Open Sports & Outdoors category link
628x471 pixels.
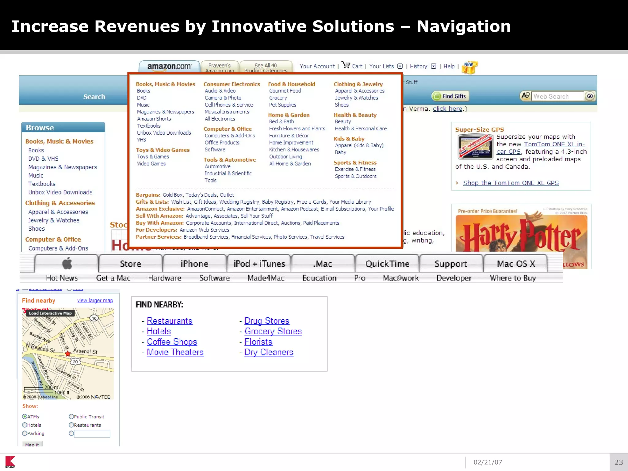click(356, 176)
